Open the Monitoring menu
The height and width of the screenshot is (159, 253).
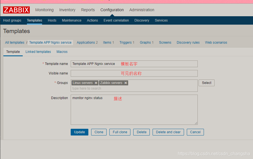[x=44, y=10]
